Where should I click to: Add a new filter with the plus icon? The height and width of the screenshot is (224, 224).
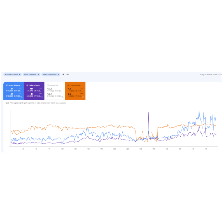pyautogui.click(x=63, y=74)
